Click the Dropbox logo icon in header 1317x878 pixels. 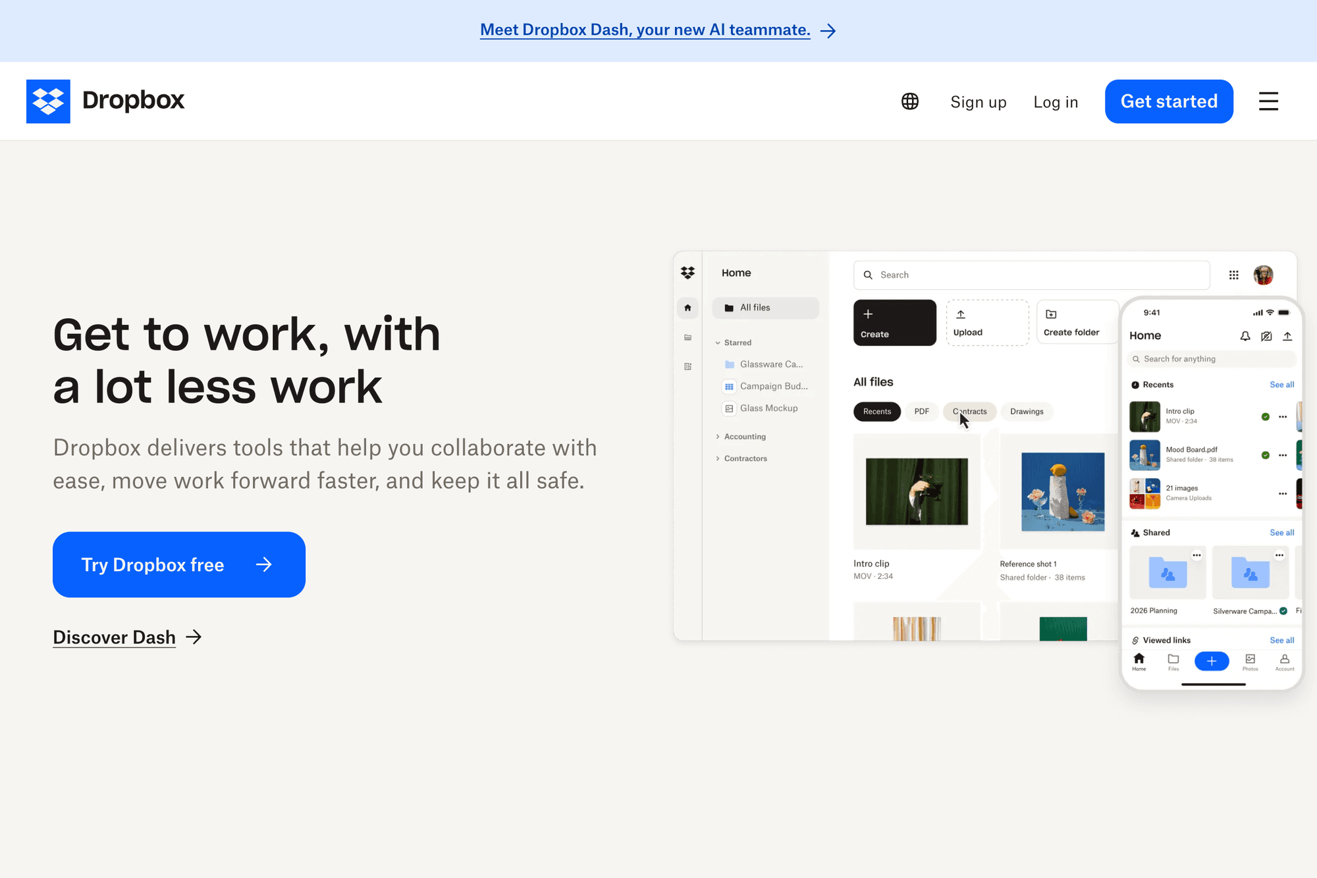[x=48, y=101]
